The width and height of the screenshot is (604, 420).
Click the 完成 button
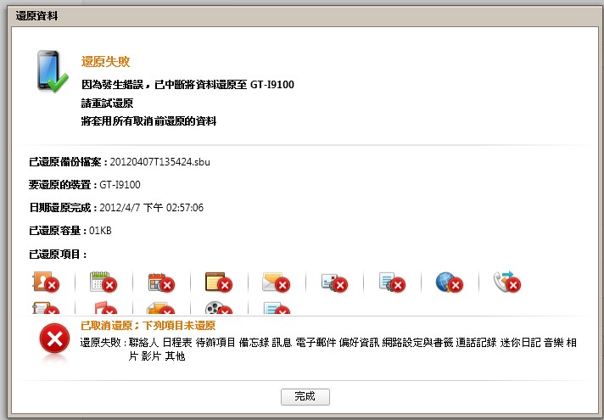(x=305, y=396)
